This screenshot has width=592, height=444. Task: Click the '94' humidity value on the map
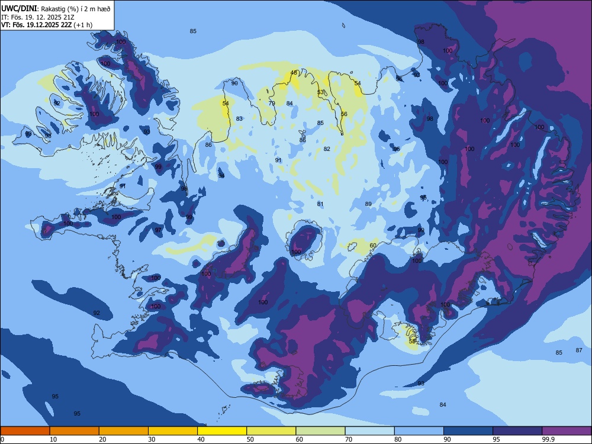click(221, 176)
